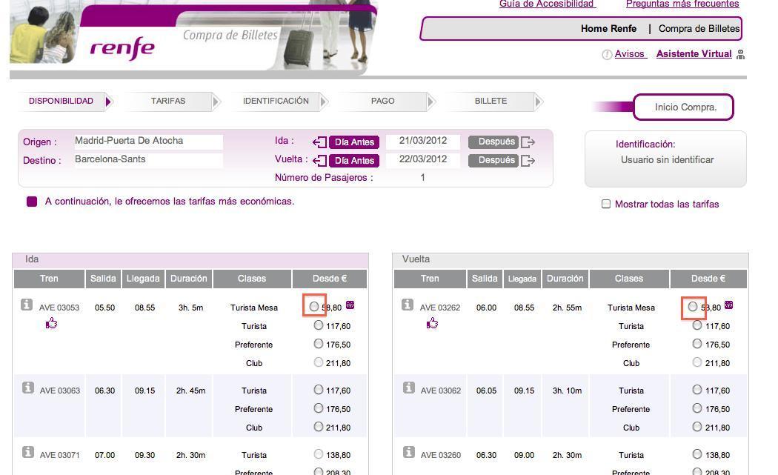Click the Asistente Virtual person icon
Image resolution: width=778 pixels, height=475 pixels.
pyautogui.click(x=740, y=54)
